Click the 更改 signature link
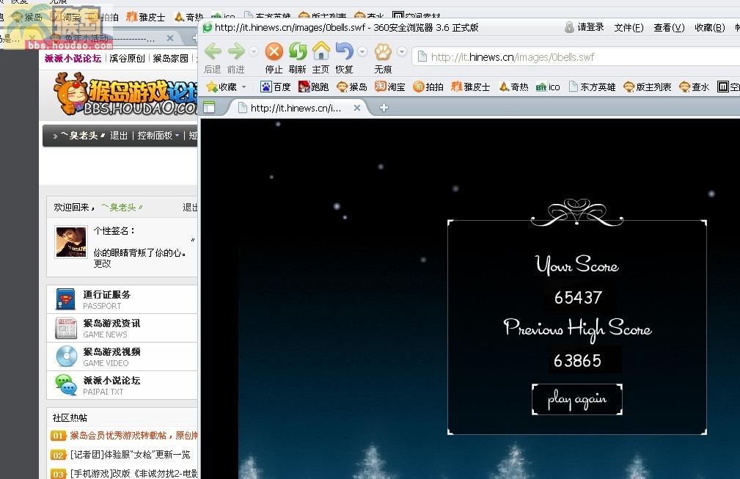 (x=103, y=264)
